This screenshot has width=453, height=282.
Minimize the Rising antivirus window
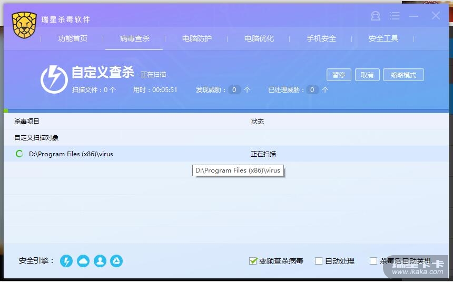413,16
